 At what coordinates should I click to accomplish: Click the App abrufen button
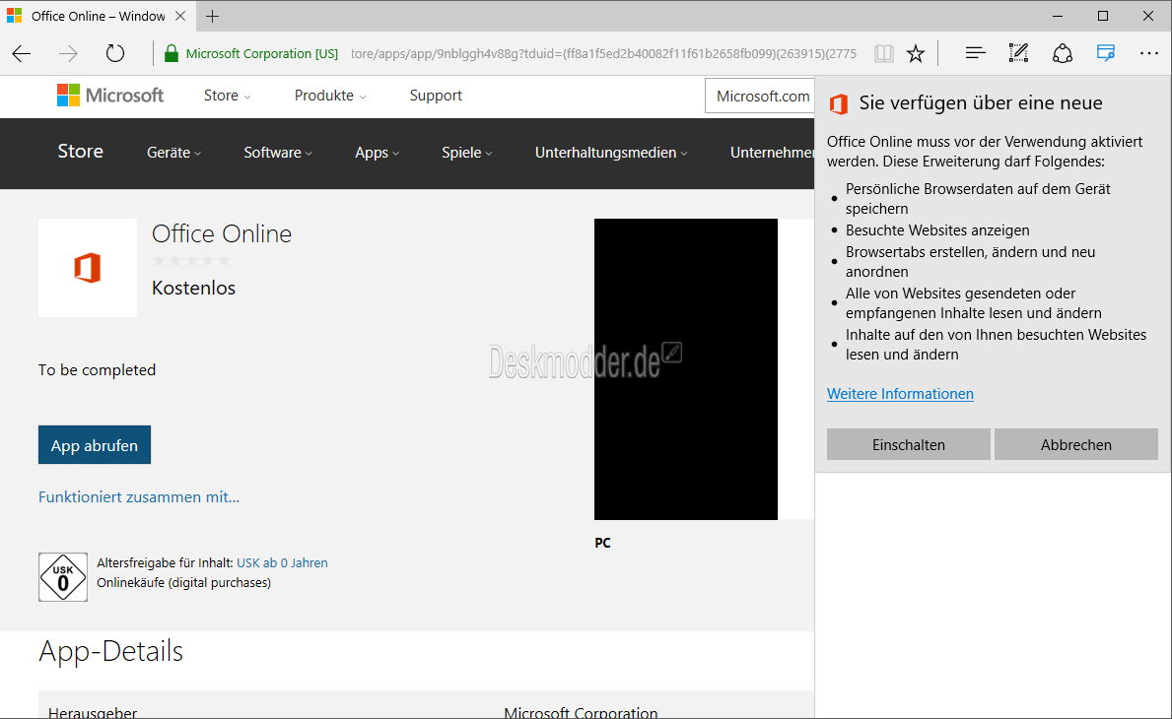(x=95, y=445)
